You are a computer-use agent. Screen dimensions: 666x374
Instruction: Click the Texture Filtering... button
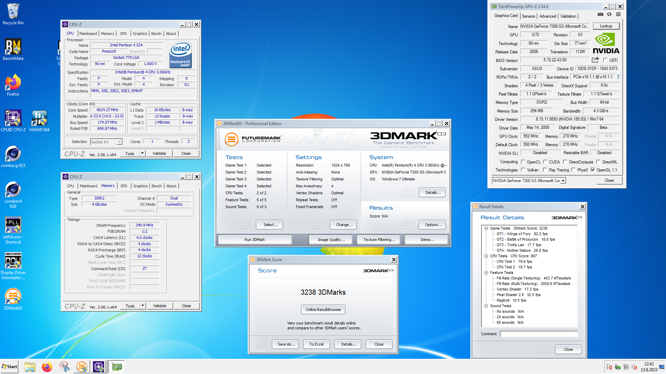pyautogui.click(x=379, y=240)
